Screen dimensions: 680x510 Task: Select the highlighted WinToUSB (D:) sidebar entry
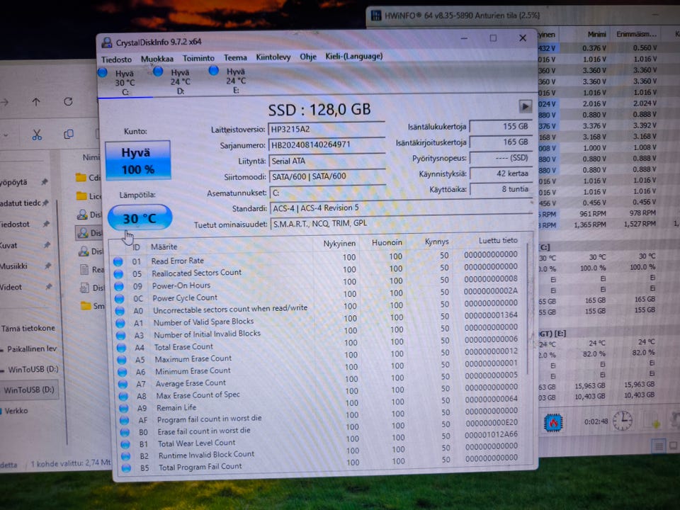tap(29, 390)
